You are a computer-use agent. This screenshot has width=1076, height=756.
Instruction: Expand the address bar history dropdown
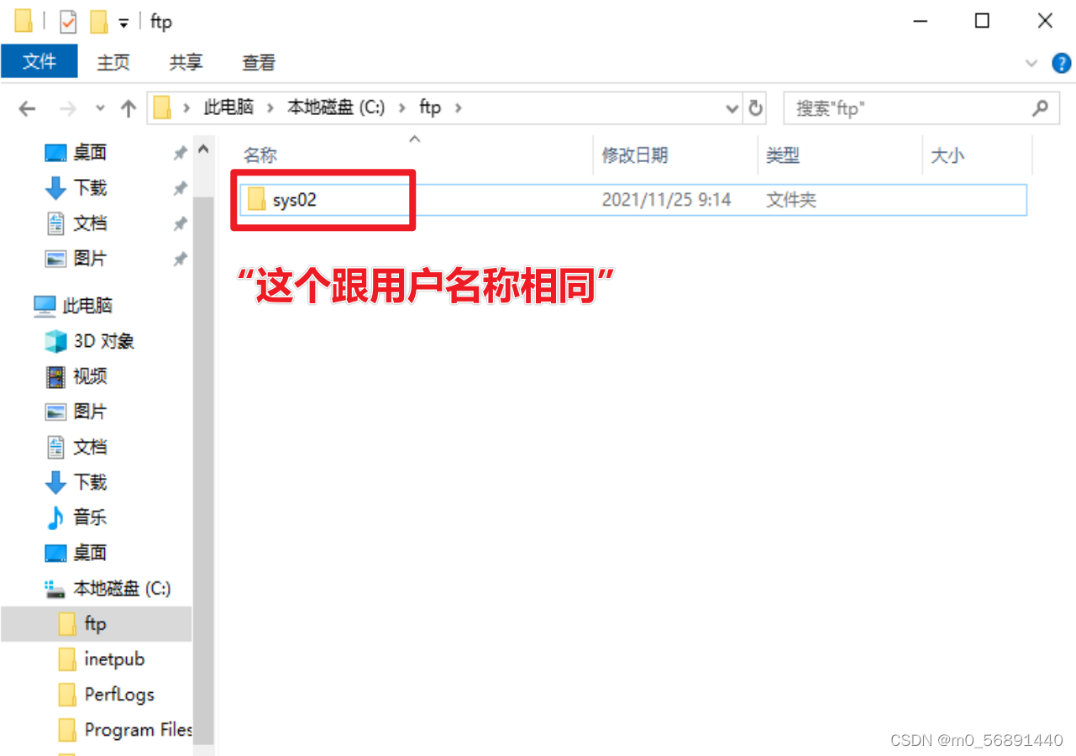(731, 108)
